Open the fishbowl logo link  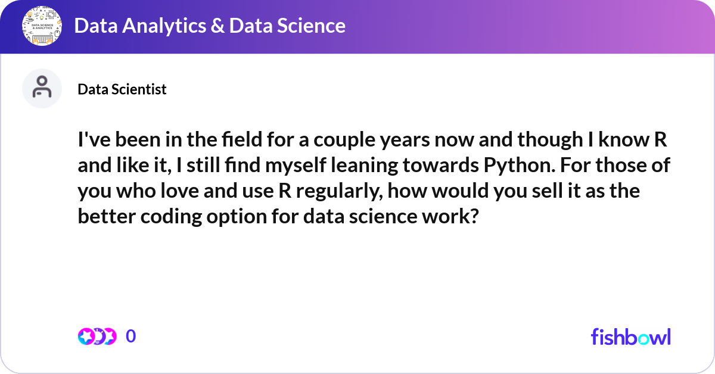[630, 336]
